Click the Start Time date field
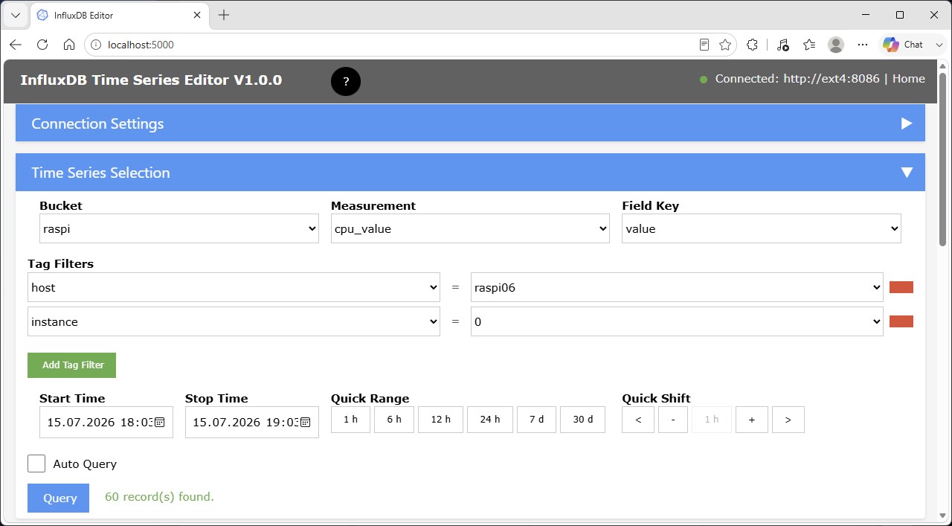The image size is (952, 526). point(106,422)
